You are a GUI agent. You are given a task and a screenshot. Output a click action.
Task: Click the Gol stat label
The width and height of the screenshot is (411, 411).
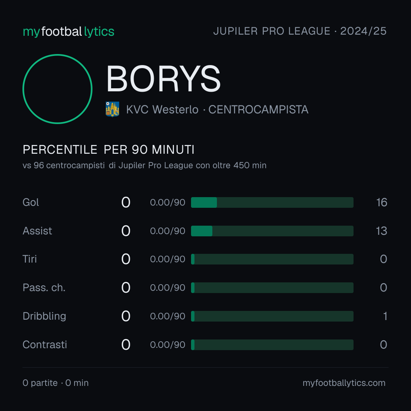coord(31,202)
